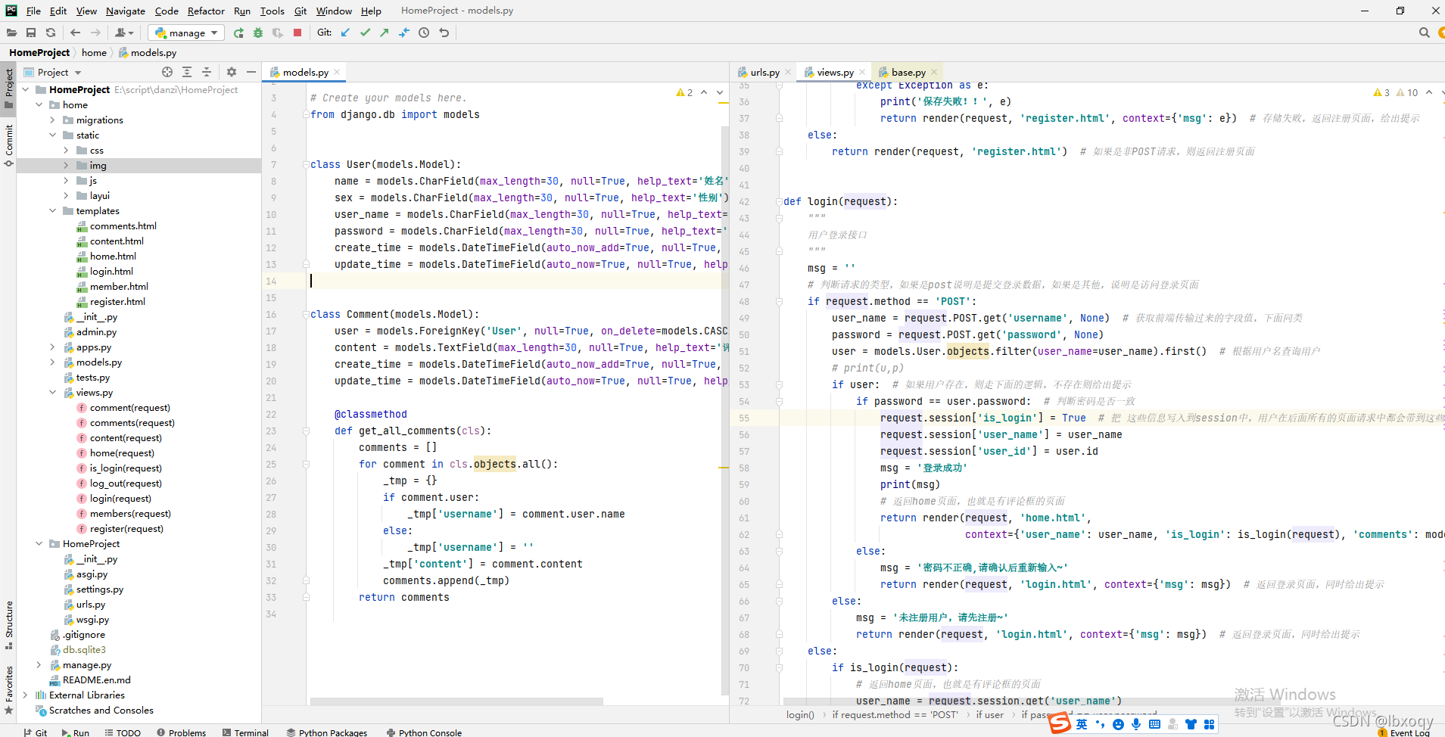Click the locate target icon in Project panel
1445x737 pixels.
[x=167, y=72]
